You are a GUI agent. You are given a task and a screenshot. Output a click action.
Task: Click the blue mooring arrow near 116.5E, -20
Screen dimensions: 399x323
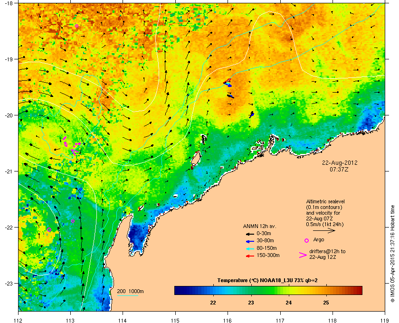252,114
